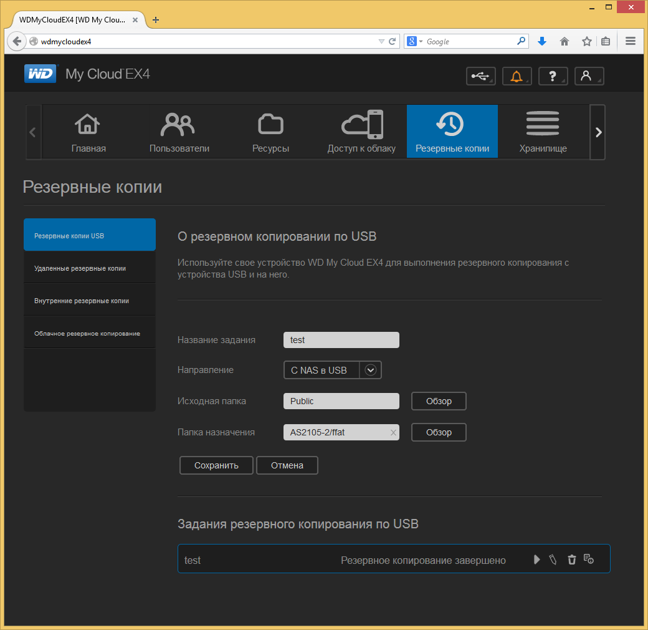648x630 pixels.
Task: Select Удаленные резервные копии in sidebar
Action: pyautogui.click(x=90, y=268)
